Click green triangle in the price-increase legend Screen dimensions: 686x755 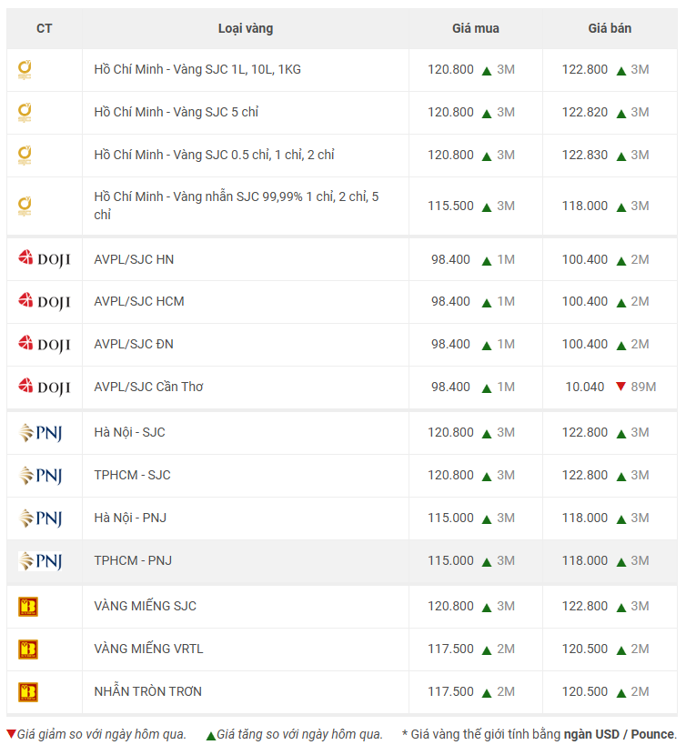click(x=210, y=736)
